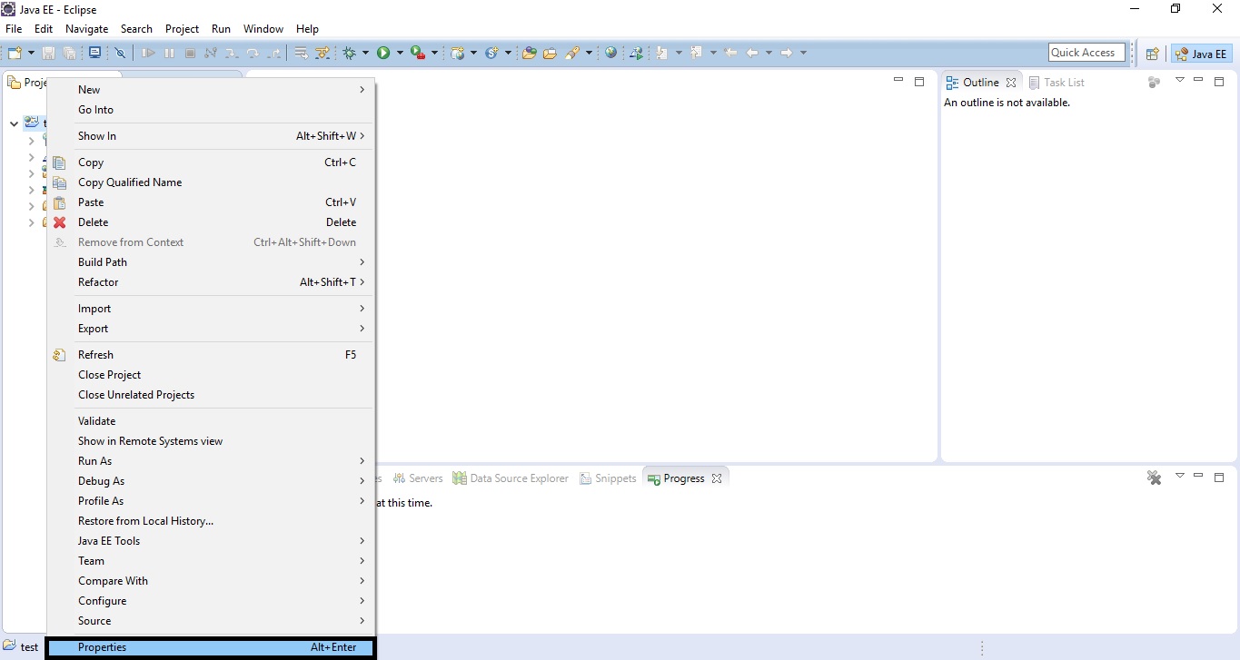This screenshot has height=660, width=1240.
Task: Click the Open Type folder icon
Action: click(529, 53)
